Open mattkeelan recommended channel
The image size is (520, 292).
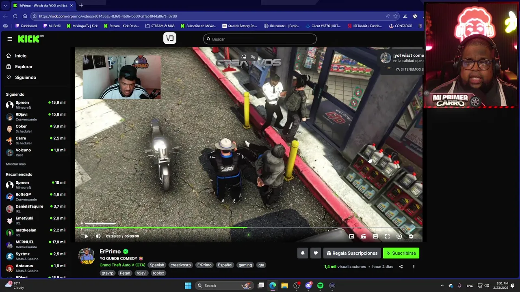[x=36, y=232]
